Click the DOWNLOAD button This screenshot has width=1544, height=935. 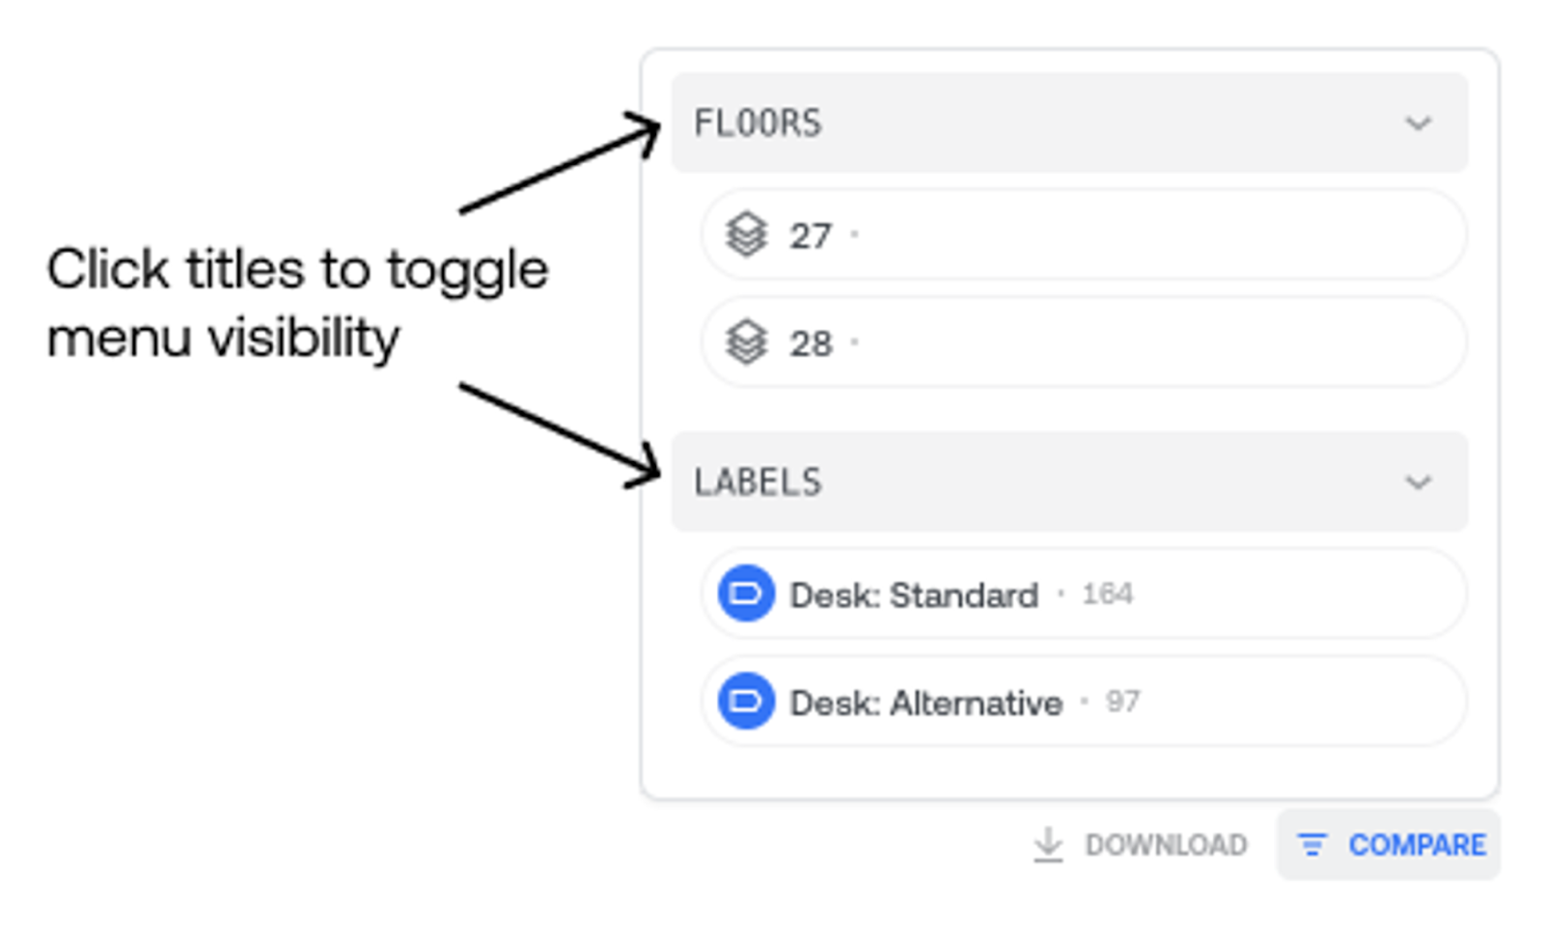(x=1140, y=845)
